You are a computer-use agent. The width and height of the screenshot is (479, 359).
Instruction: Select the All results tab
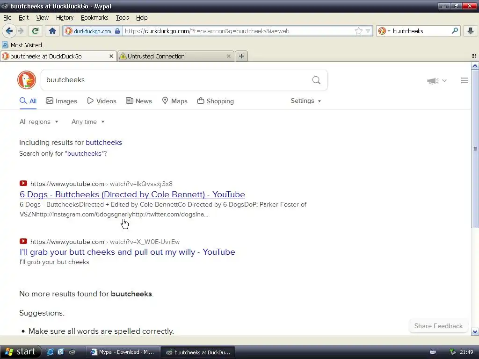coord(28,101)
